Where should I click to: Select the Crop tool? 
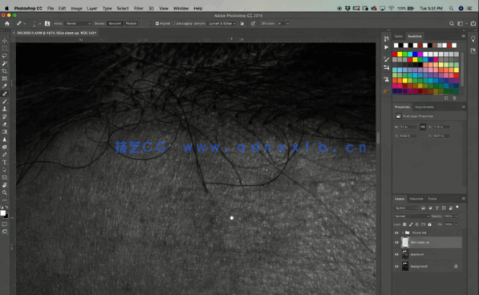[5, 71]
